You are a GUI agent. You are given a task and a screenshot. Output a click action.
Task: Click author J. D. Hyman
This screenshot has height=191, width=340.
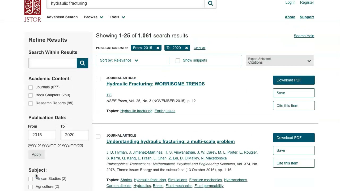pos(117,152)
